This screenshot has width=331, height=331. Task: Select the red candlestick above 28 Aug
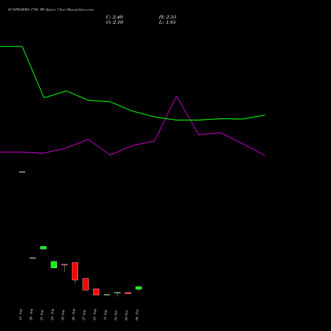96,292
